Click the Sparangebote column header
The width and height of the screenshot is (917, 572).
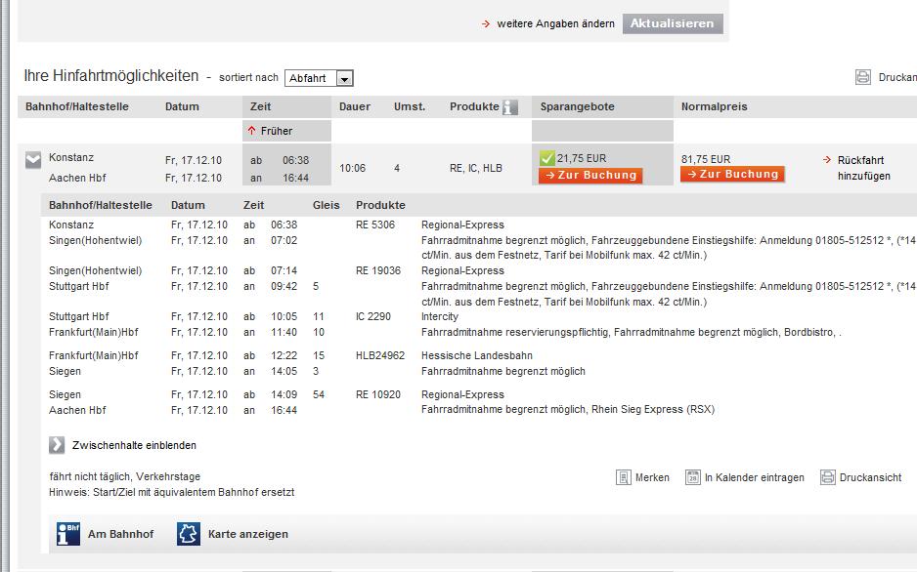(x=577, y=106)
